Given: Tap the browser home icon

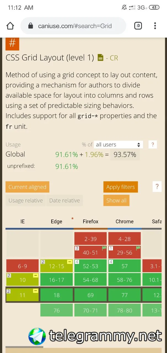Looking at the screenshot, I should pos(10,26).
